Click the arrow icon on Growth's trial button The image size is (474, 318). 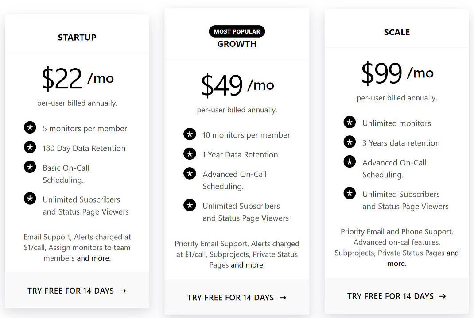coord(283,298)
